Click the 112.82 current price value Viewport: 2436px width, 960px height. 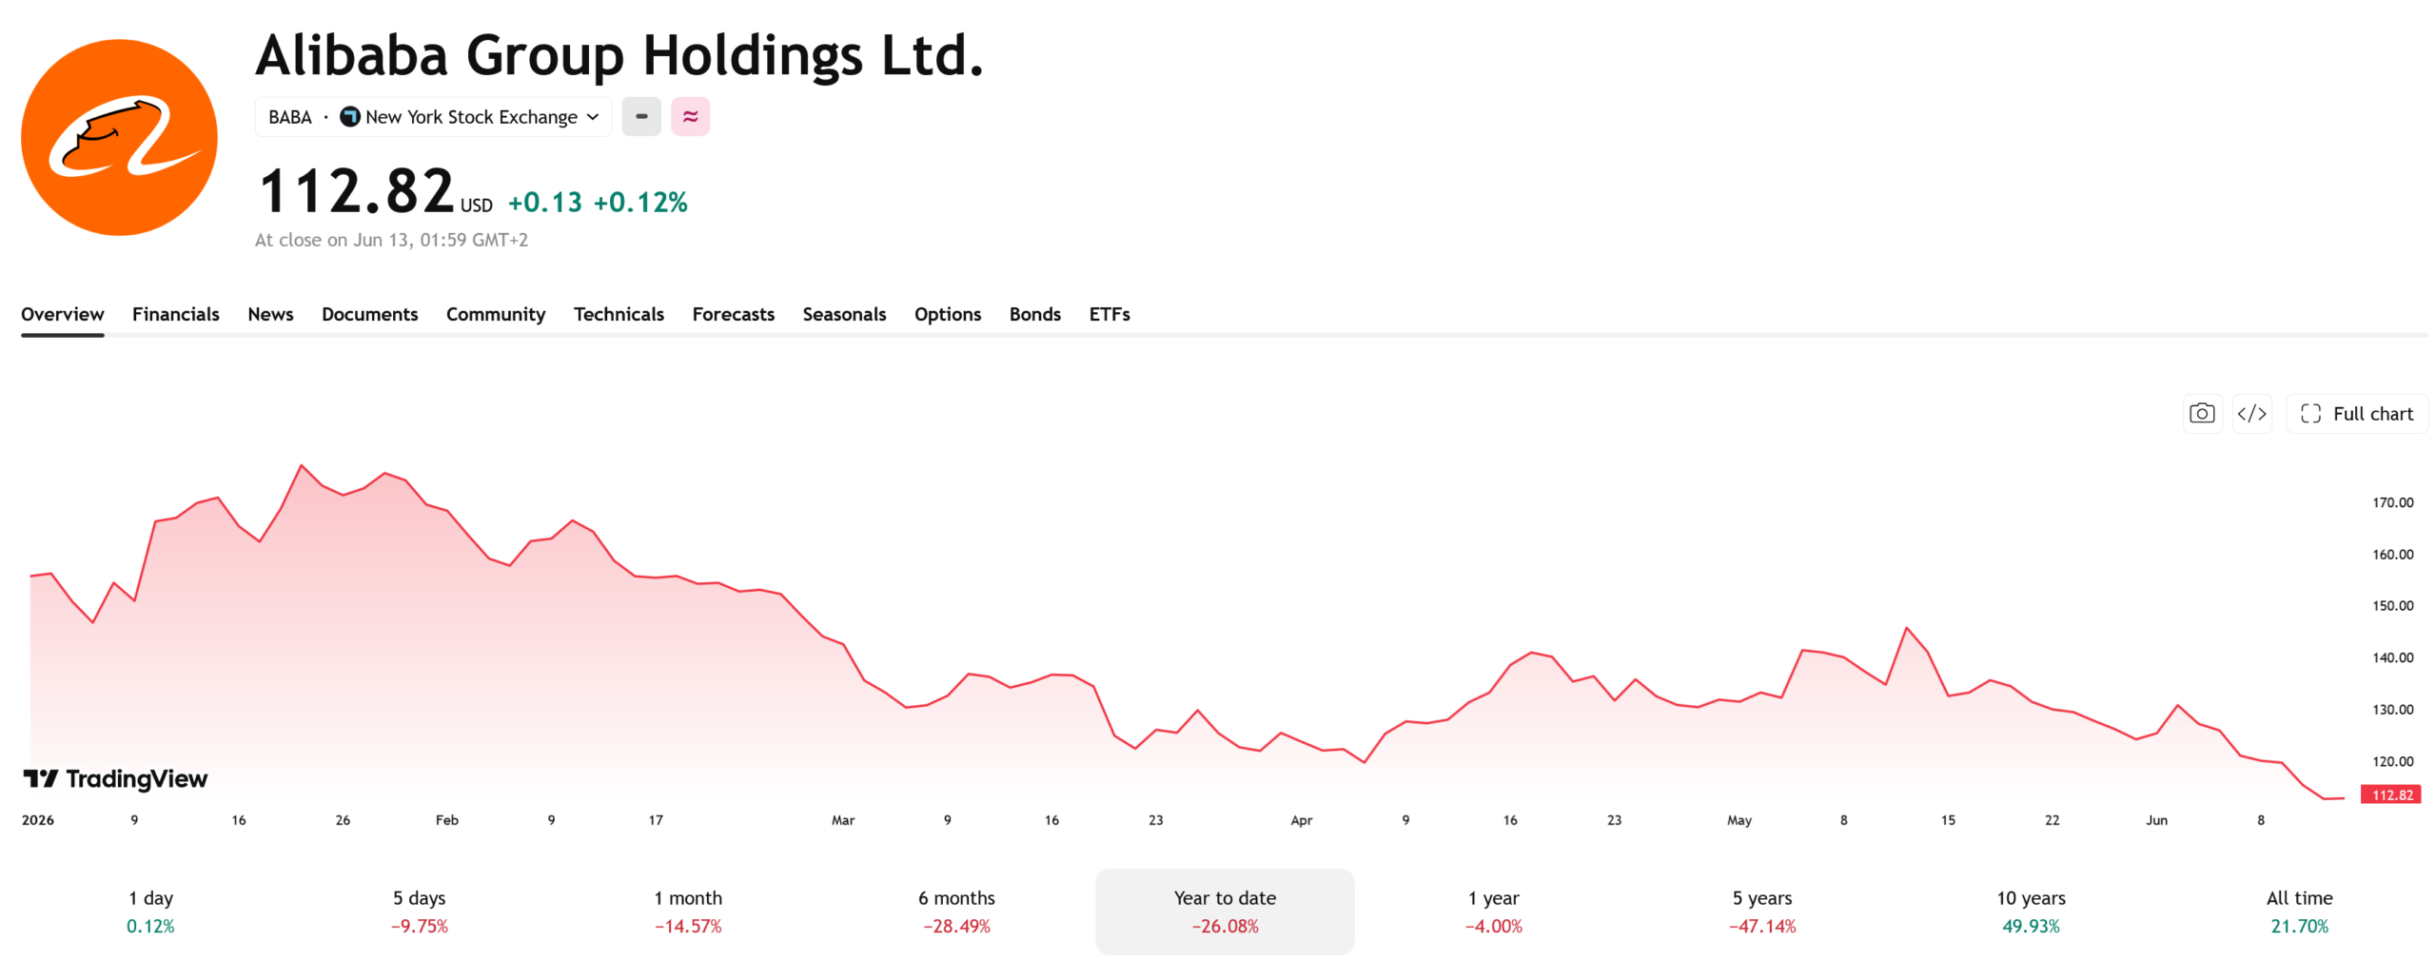tap(357, 190)
